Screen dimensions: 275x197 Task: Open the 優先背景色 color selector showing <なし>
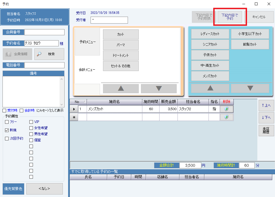pos(44,189)
